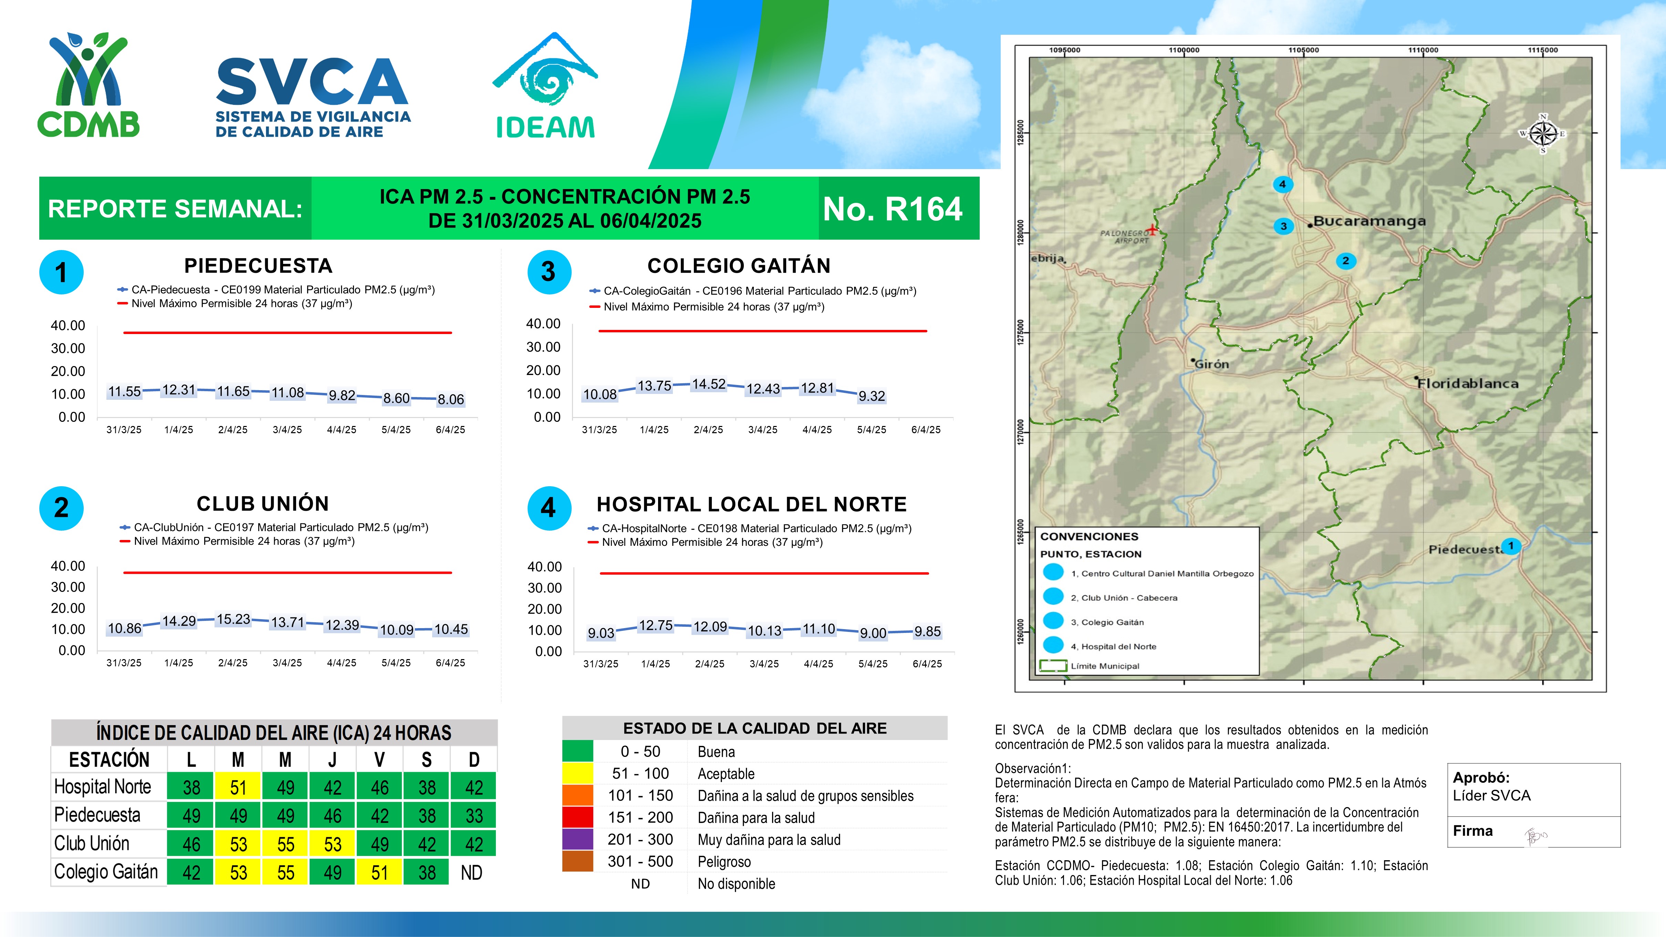Viewport: 1666px width, 937px height.
Task: Click the compass rose on the map
Action: 1542,134
